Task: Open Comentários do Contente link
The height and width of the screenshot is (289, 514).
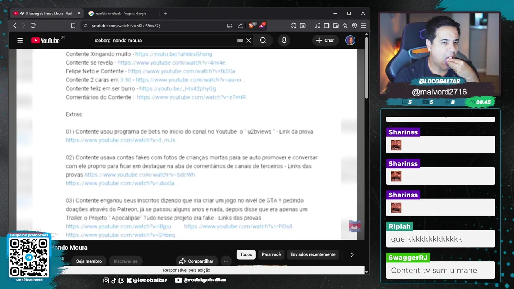Action: 191,97
